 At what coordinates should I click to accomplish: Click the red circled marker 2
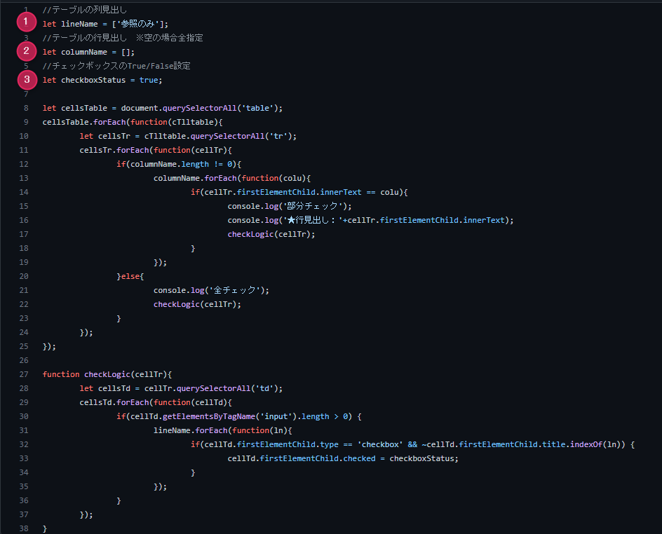[x=26, y=50]
